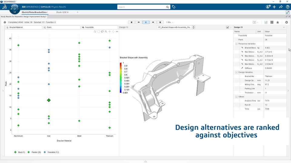This screenshot has height=163, width=291.
Task: Close the study results panel X
Action: (x=289, y=17)
